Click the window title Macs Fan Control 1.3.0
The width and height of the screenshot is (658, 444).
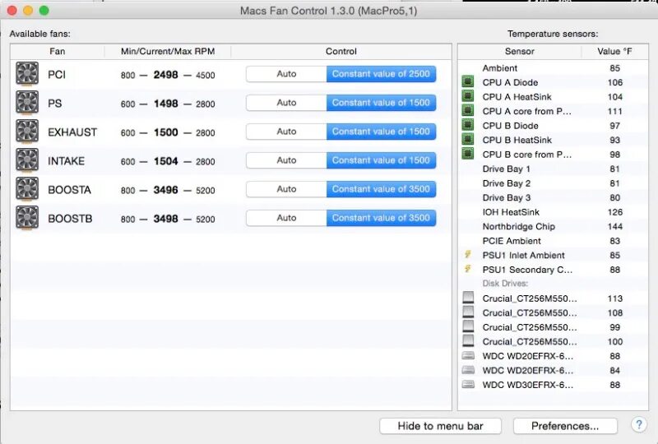click(328, 11)
